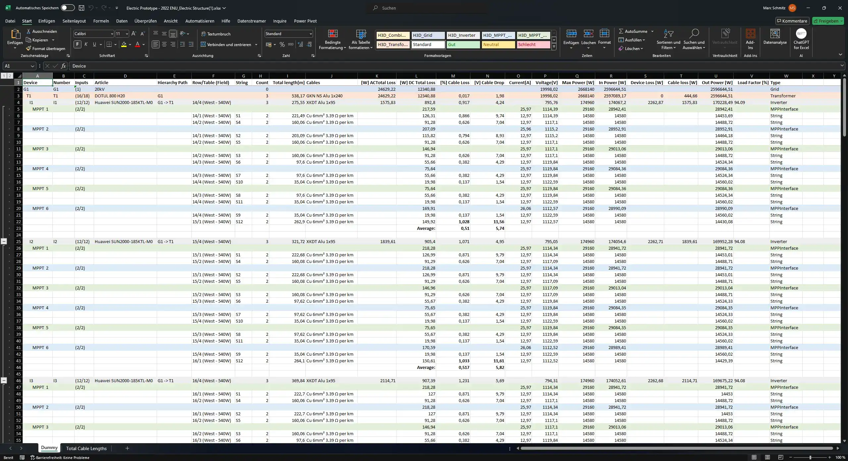Open the Calibri font dropdown
The height and width of the screenshot is (461, 848).
point(112,33)
